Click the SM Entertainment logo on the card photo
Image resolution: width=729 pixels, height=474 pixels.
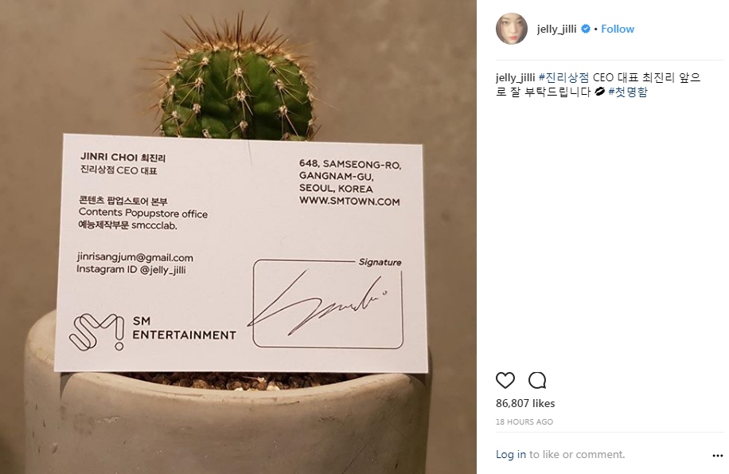(97, 331)
